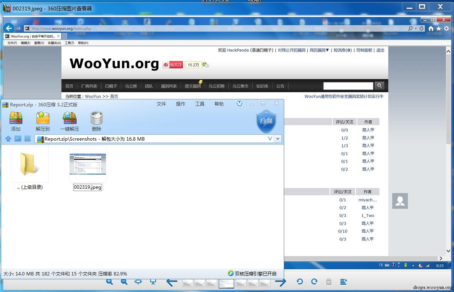Image resolution: width=454 pixels, height=292 pixels.
Task: Click the V history arrow in 360压缩 path bar
Action: click(270, 139)
